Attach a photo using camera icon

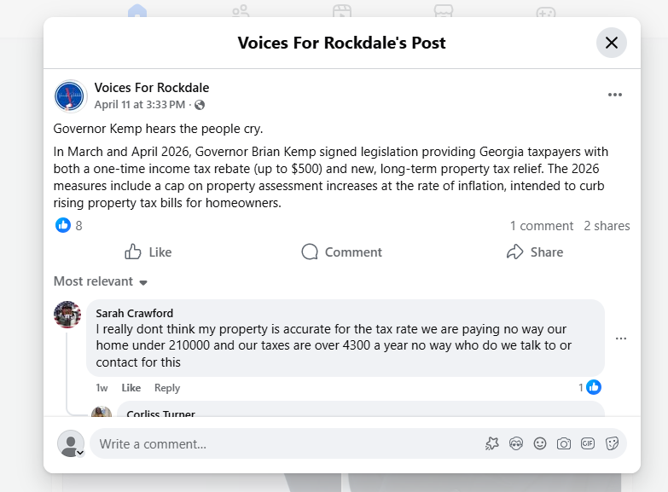[x=564, y=444]
